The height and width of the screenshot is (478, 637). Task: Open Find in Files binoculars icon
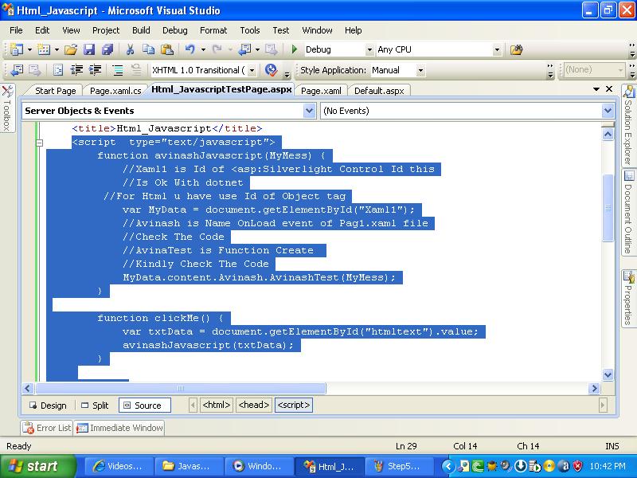516,49
